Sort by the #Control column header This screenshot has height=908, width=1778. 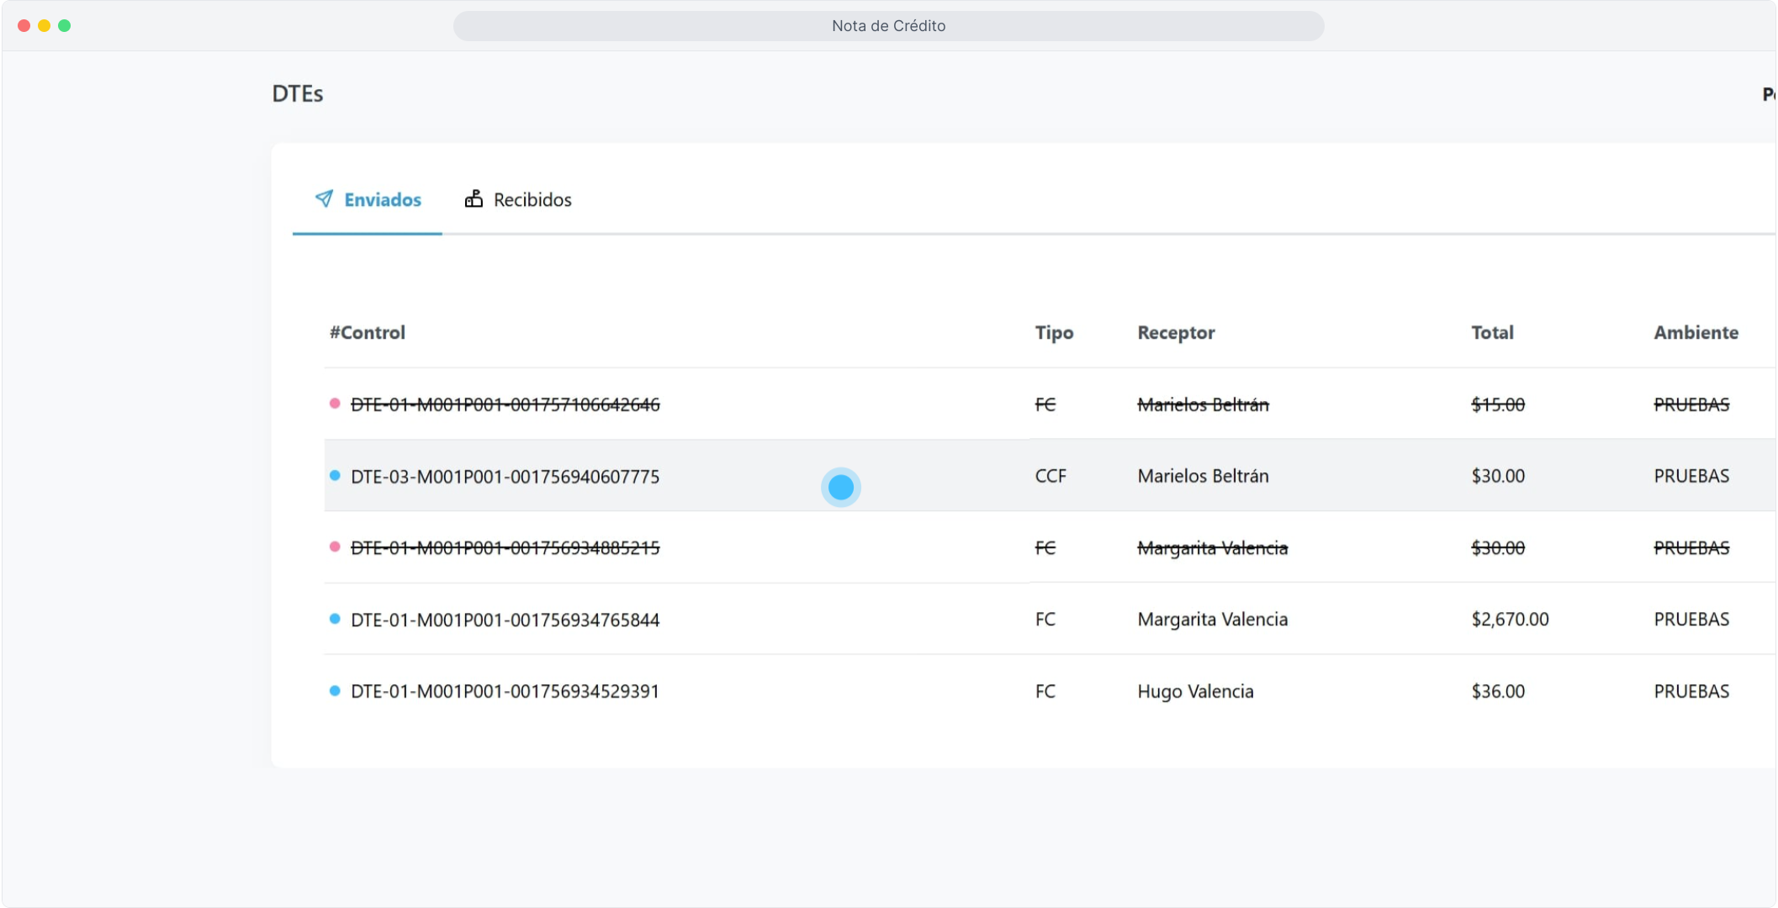pyautogui.click(x=368, y=333)
